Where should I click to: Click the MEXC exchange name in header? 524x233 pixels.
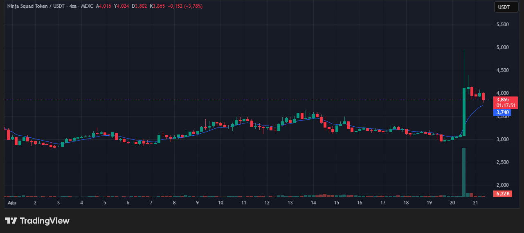(x=87, y=7)
